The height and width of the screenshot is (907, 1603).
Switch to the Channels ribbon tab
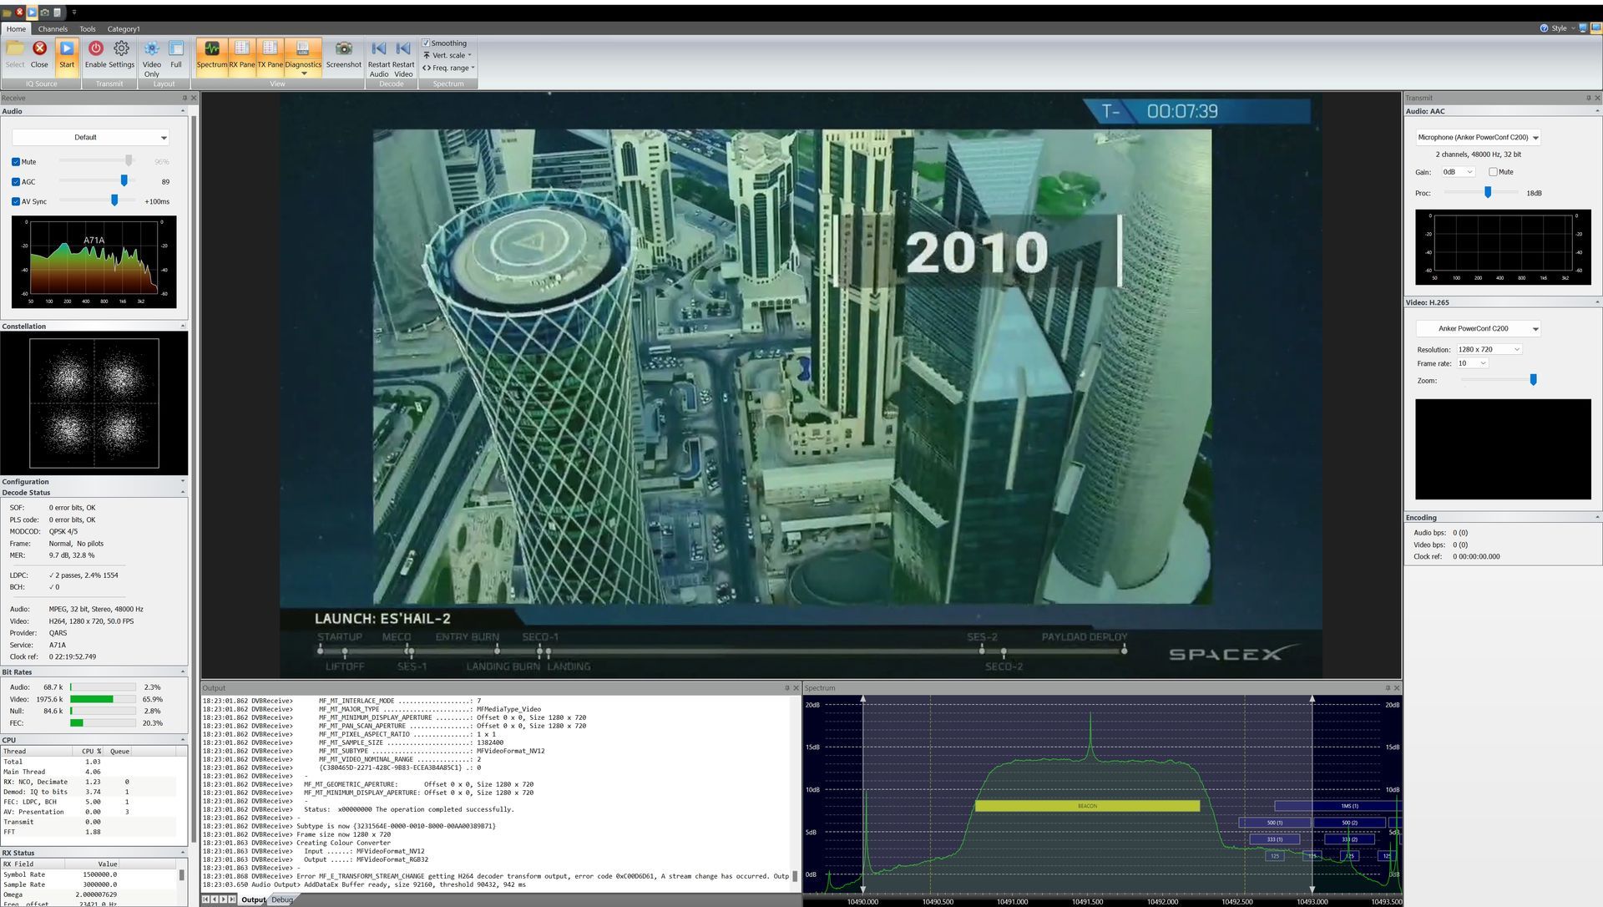tap(53, 28)
